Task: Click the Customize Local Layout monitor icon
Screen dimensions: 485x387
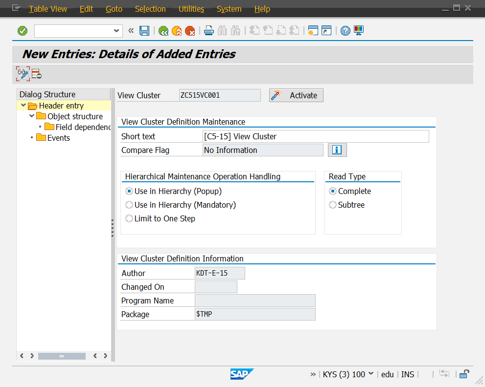Action: (x=359, y=31)
